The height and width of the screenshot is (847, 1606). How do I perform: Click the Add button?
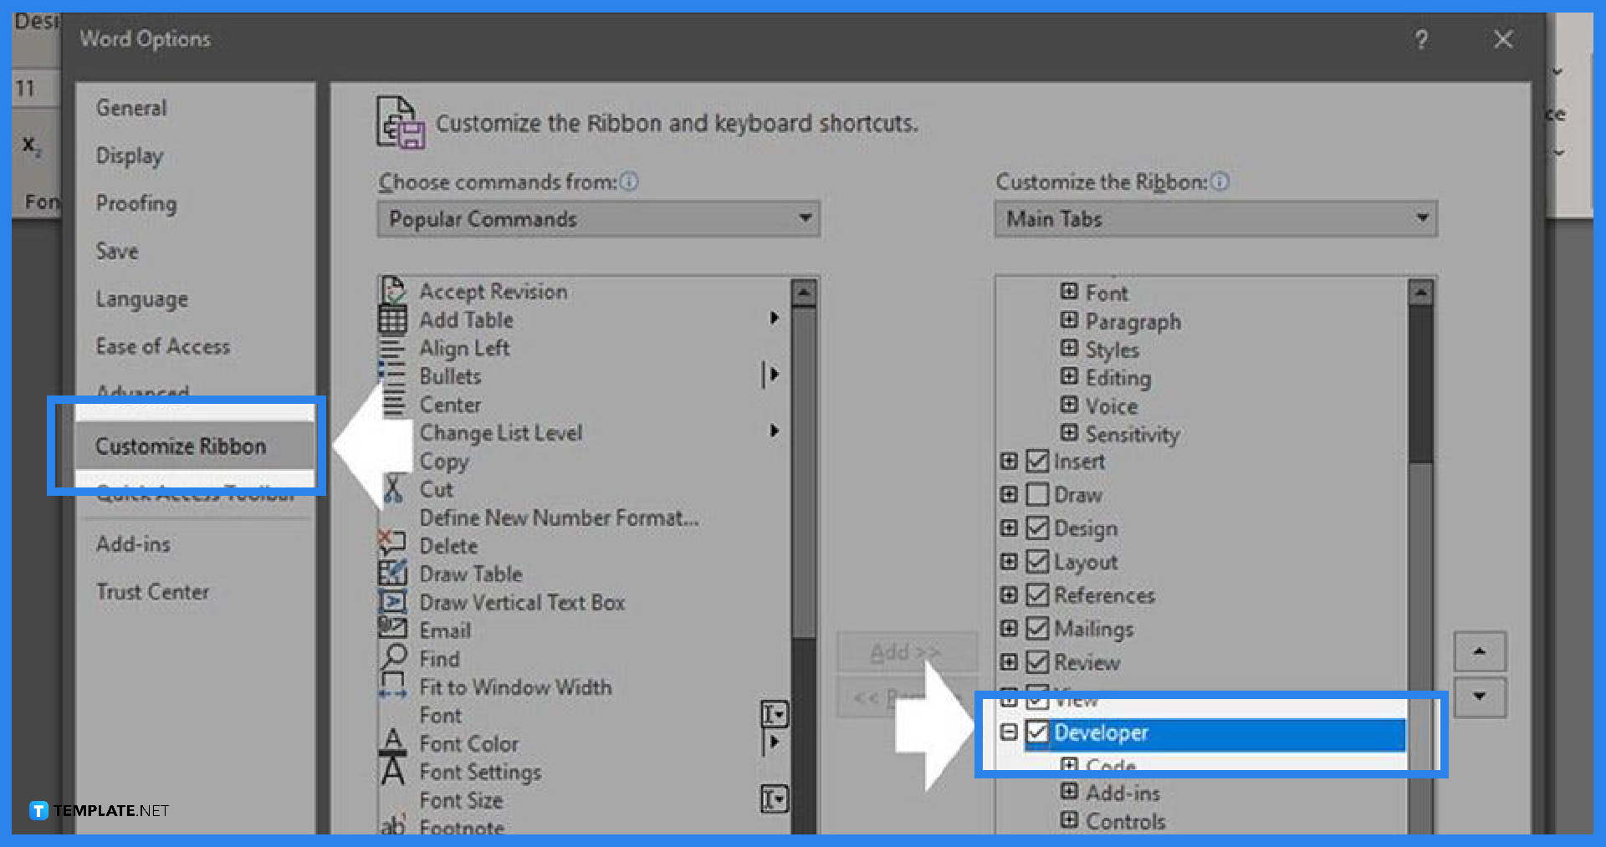pos(906,651)
